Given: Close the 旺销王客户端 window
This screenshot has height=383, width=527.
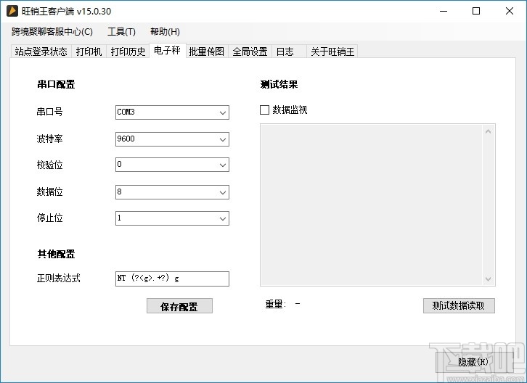Looking at the screenshot, I should 510,11.
